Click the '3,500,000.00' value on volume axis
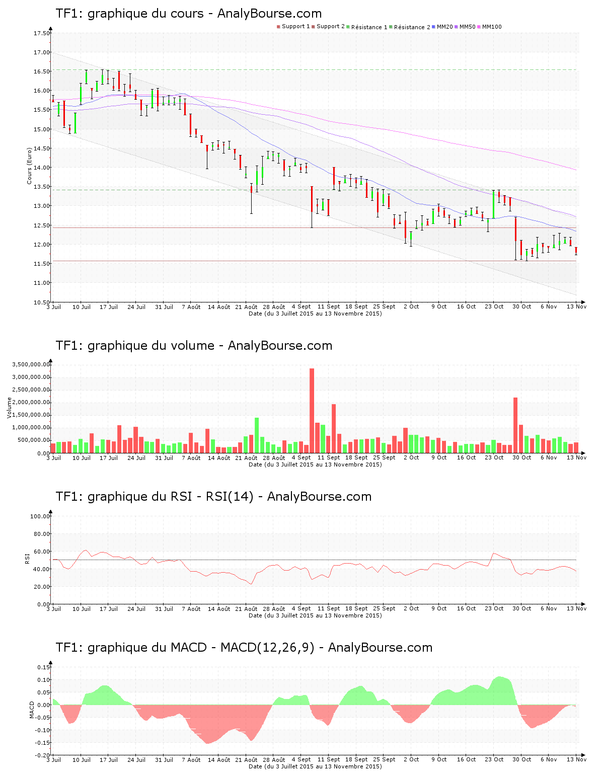604x780 pixels. pyautogui.click(x=32, y=365)
